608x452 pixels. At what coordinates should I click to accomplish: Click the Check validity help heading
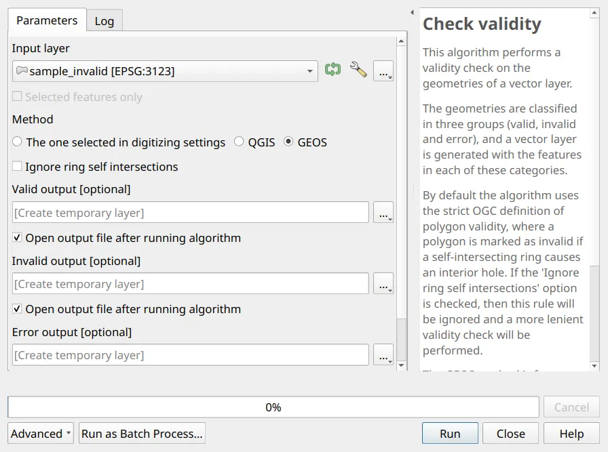[482, 24]
